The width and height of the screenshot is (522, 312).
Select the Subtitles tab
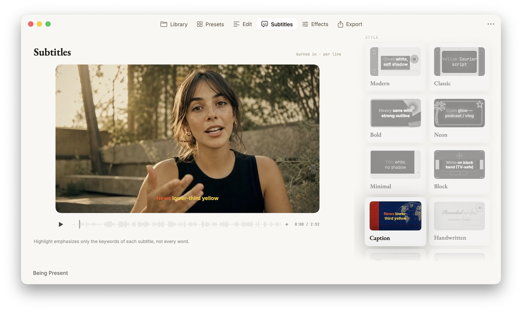pyautogui.click(x=277, y=24)
